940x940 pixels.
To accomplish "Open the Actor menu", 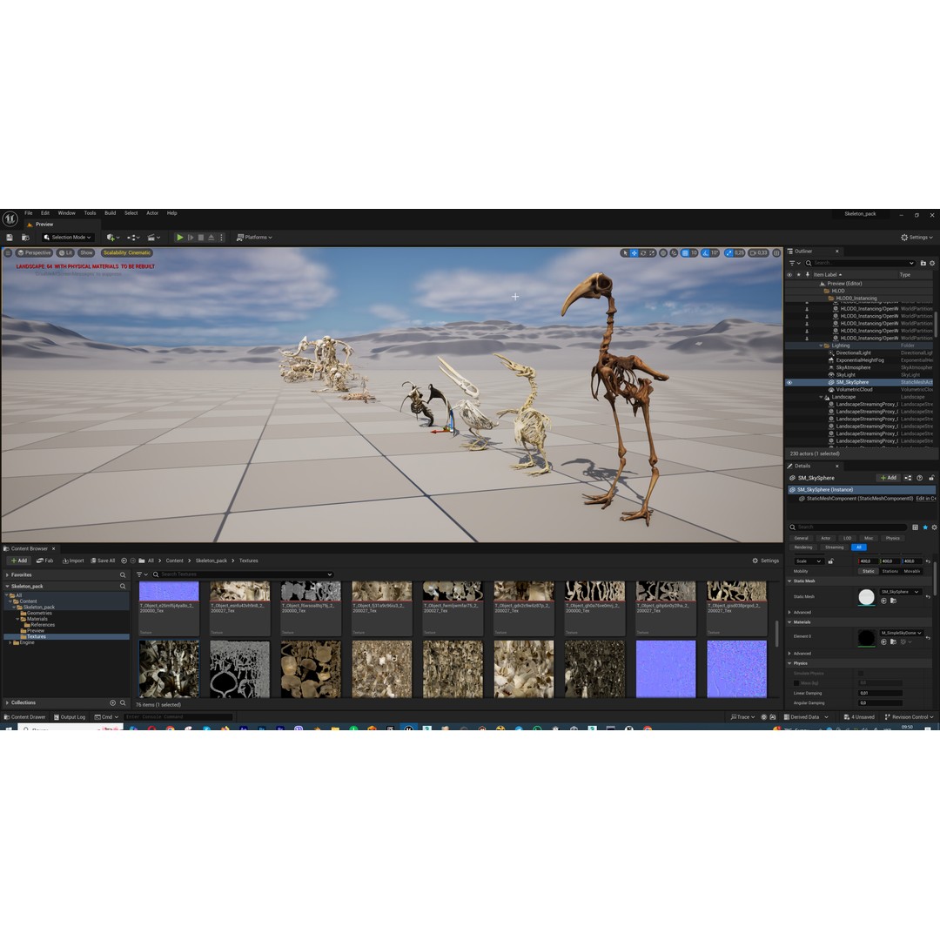I will 152,213.
